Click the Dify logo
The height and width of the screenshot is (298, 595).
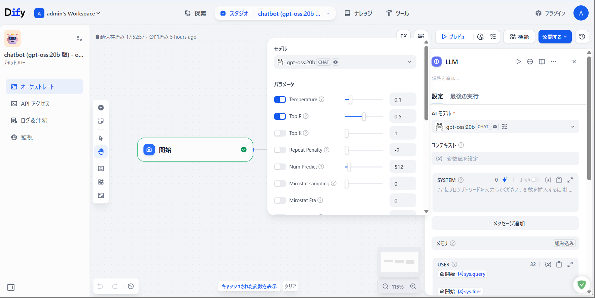coord(15,13)
